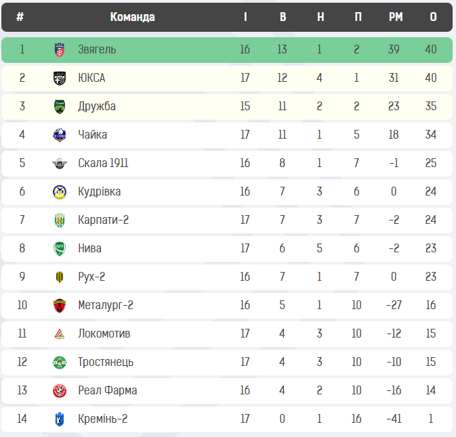Image resolution: width=456 pixels, height=437 pixels.
Task: Click the О points column header
Action: (x=433, y=17)
